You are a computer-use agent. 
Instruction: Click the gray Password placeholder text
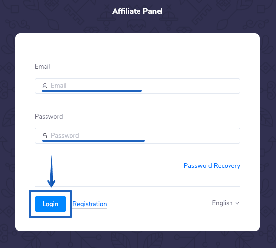(x=65, y=135)
